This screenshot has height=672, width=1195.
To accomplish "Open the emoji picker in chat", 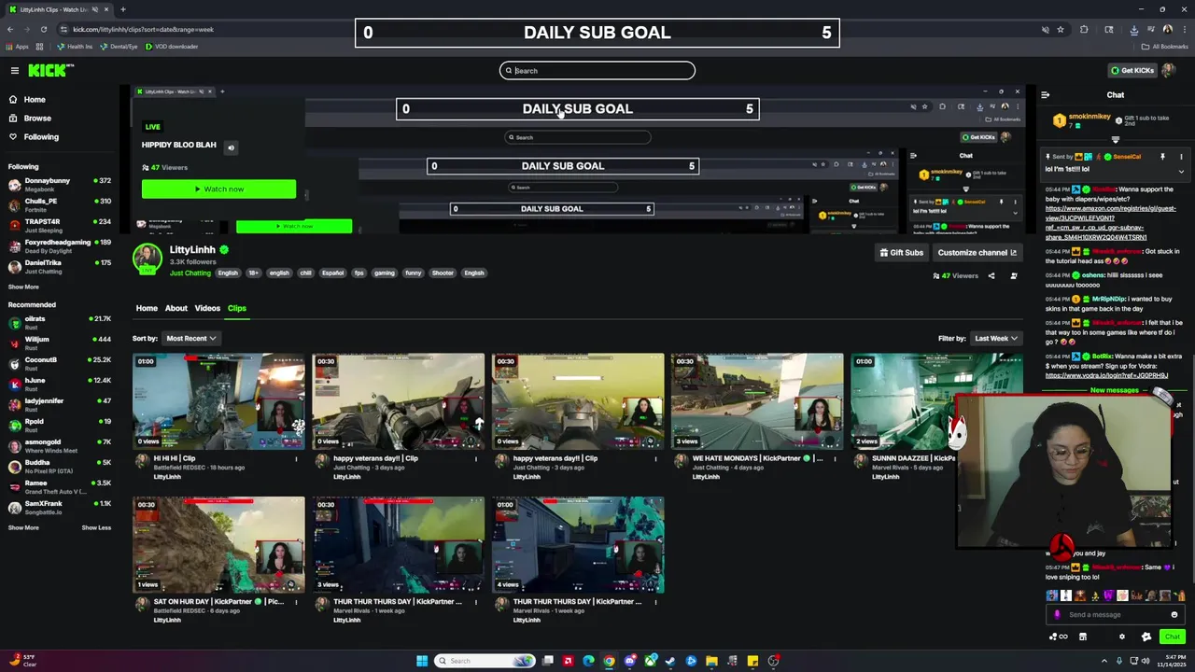I will pos(1174,614).
